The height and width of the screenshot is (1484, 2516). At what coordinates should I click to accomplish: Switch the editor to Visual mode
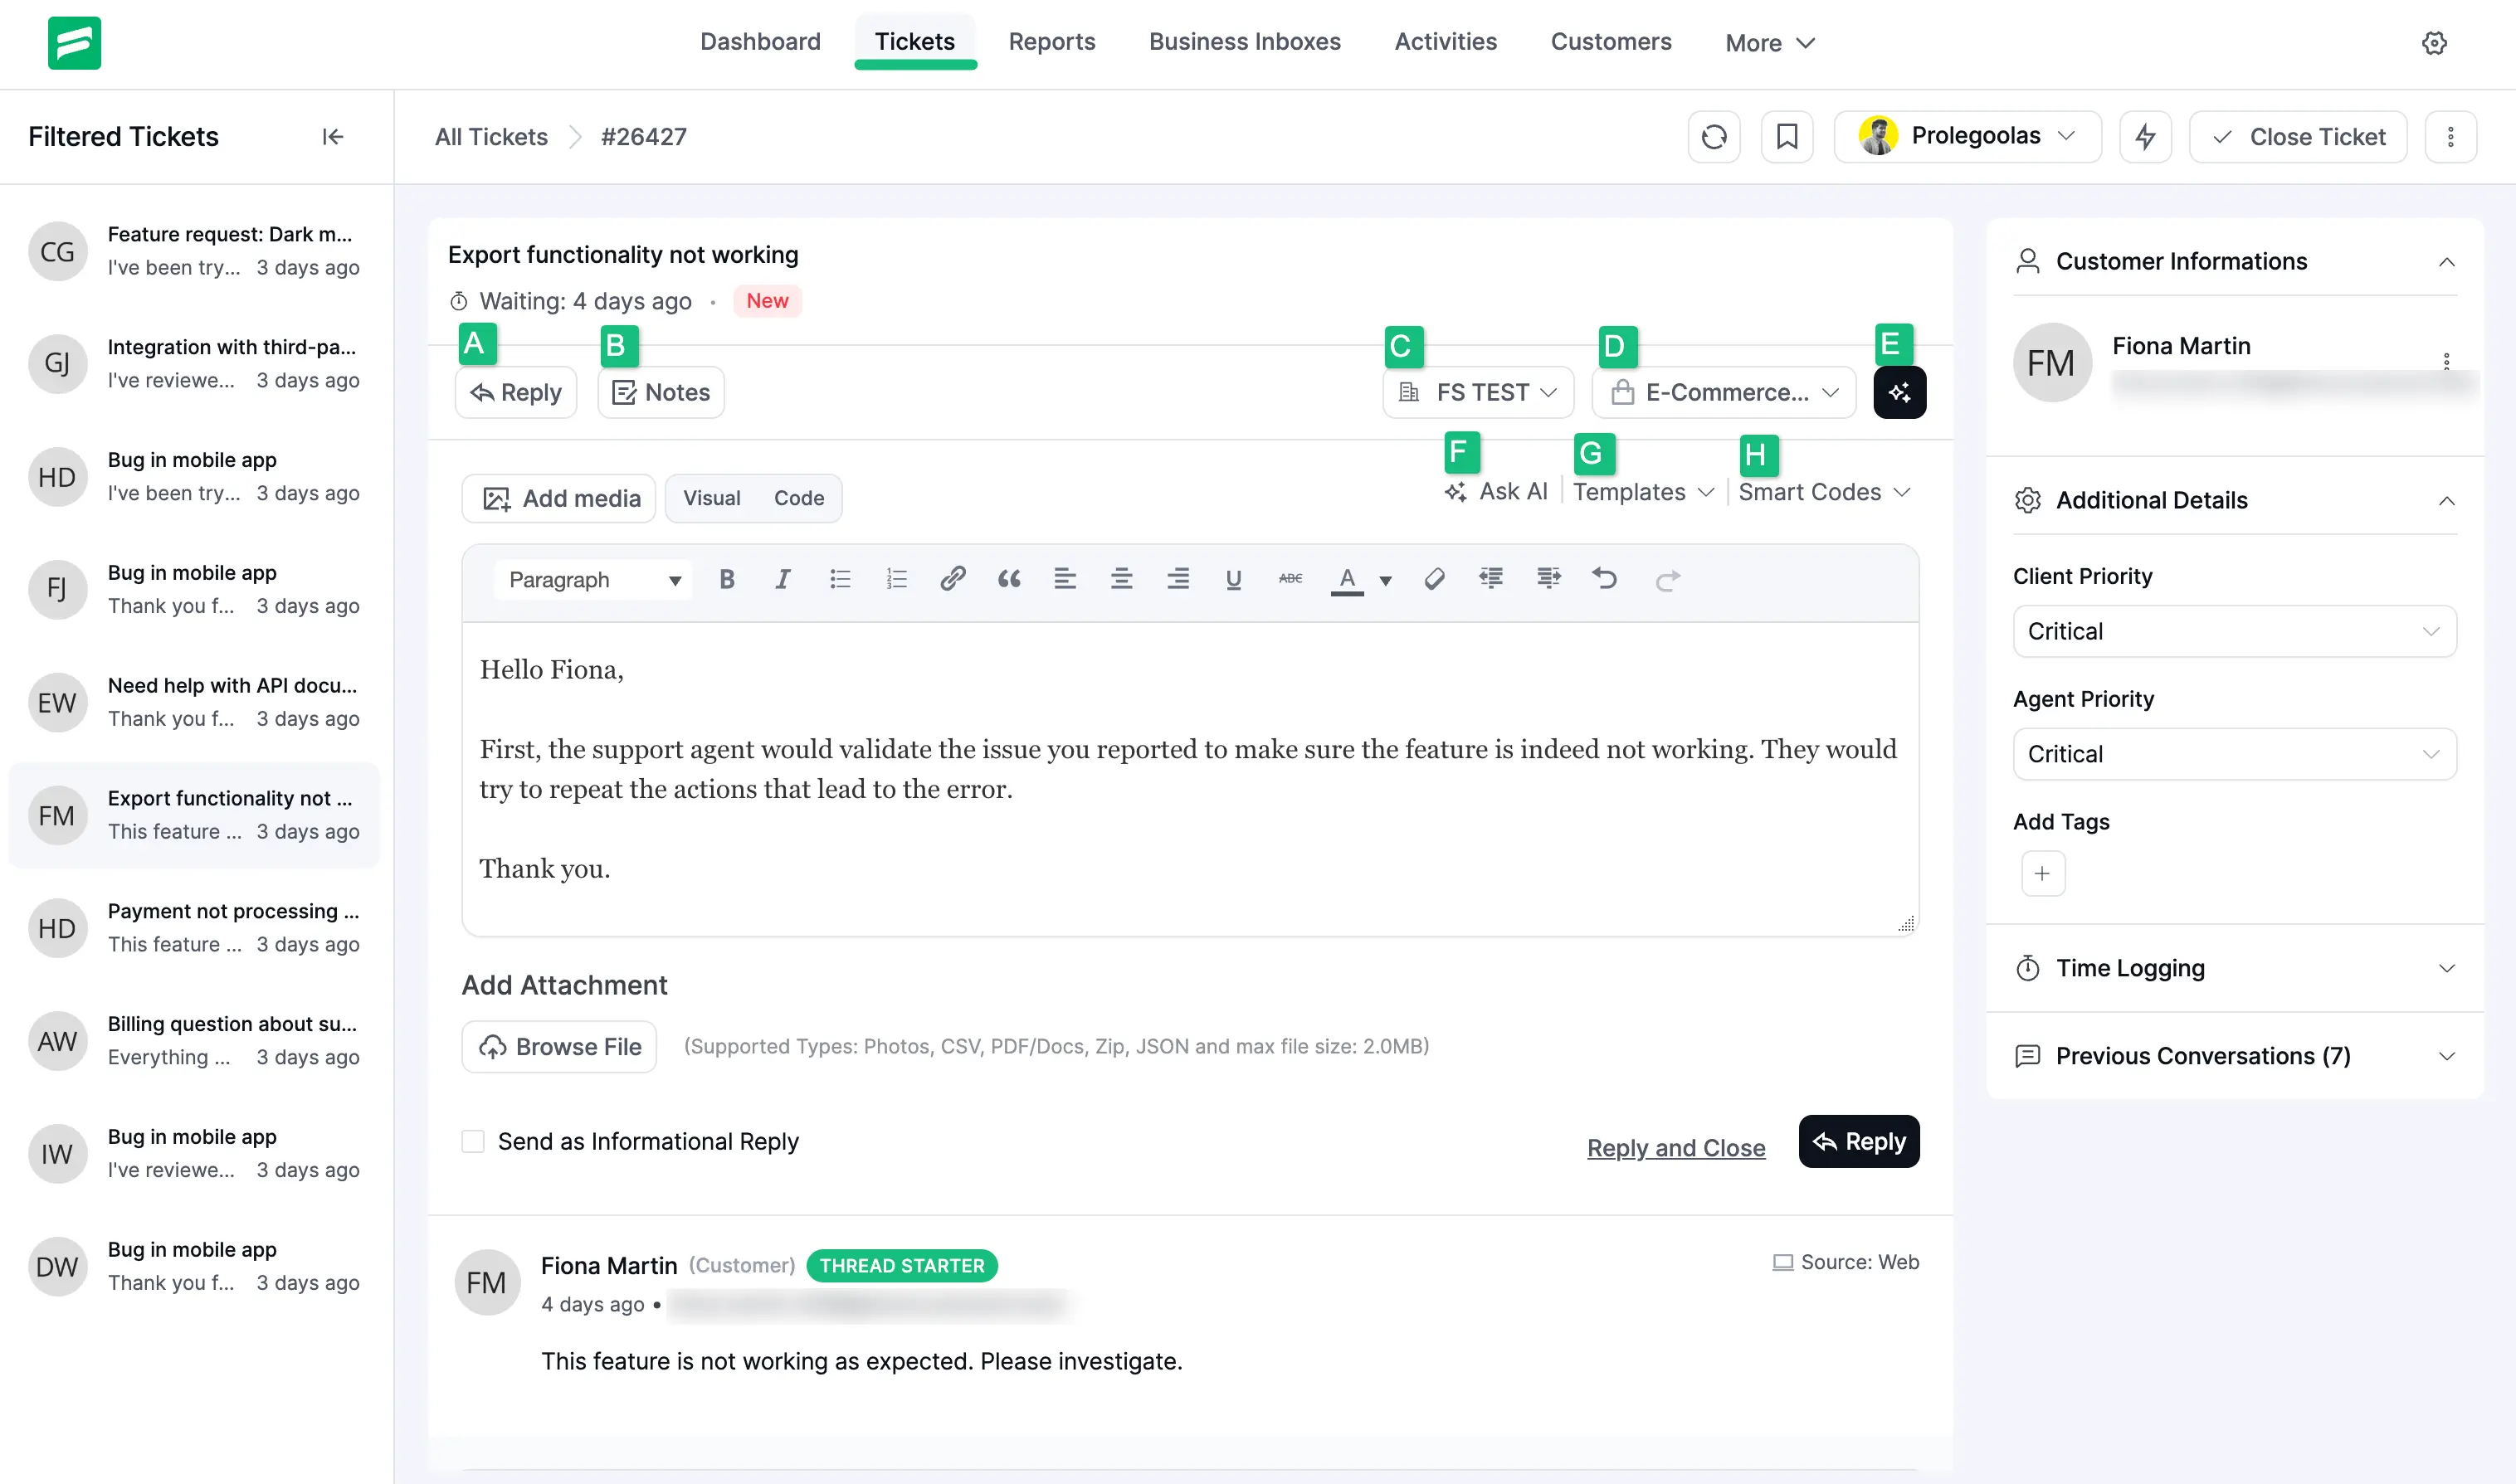click(711, 498)
